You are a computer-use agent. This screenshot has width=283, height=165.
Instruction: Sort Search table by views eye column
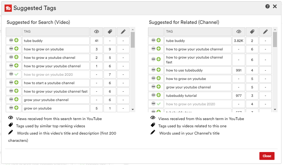[97, 32]
